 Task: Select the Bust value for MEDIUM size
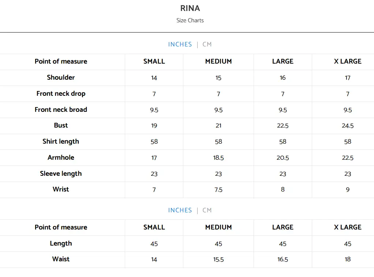[218, 126]
